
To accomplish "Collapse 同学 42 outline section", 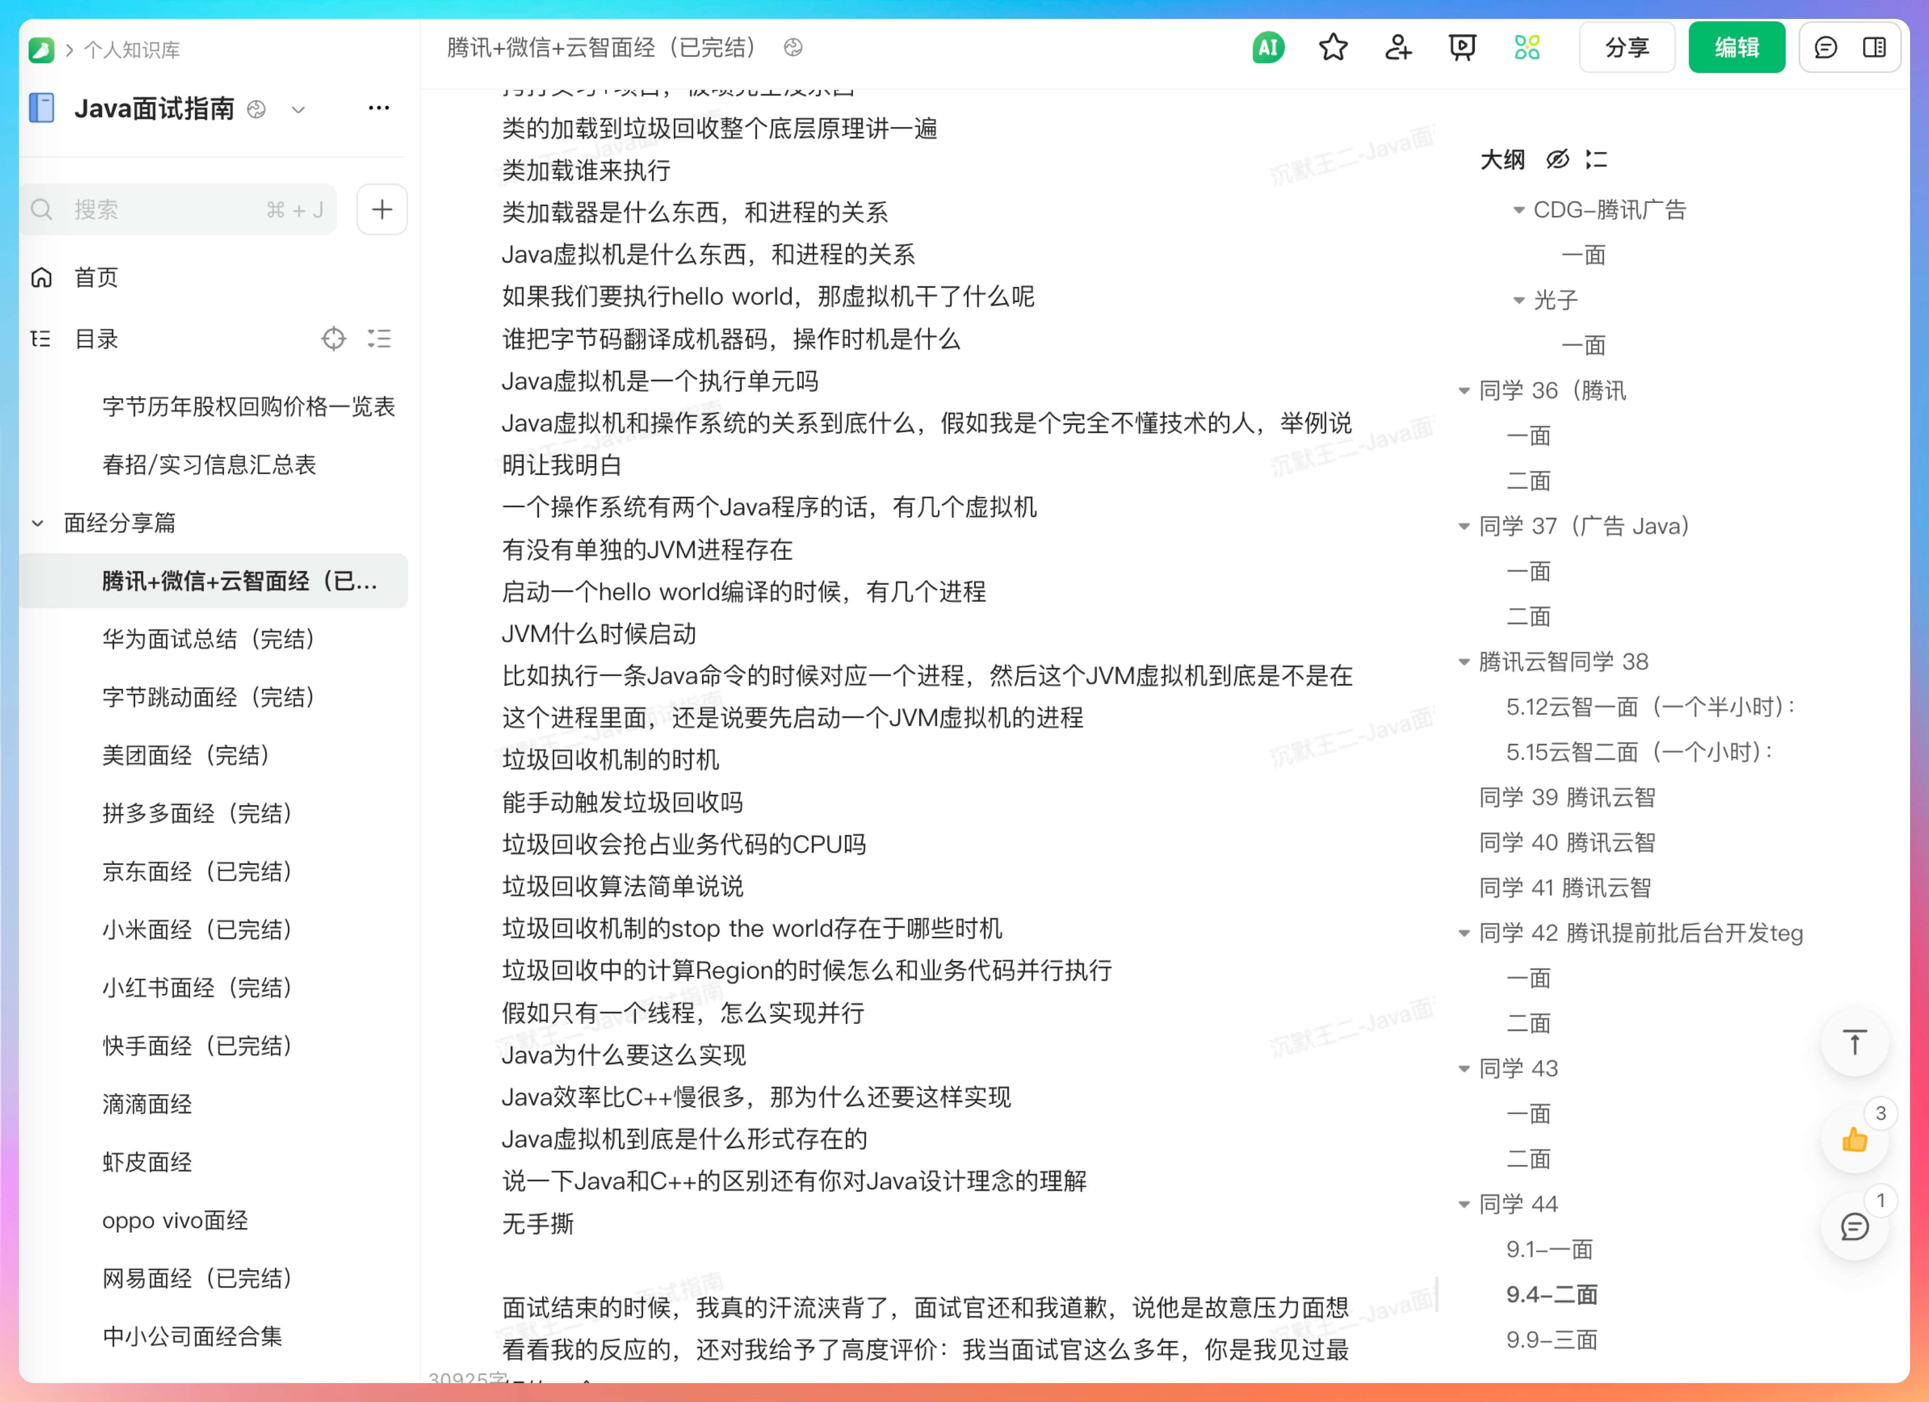I will [1464, 933].
